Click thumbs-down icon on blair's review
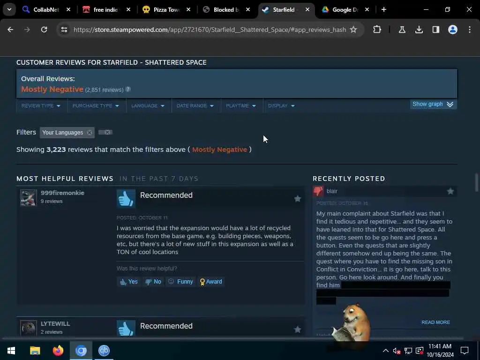 [318, 191]
